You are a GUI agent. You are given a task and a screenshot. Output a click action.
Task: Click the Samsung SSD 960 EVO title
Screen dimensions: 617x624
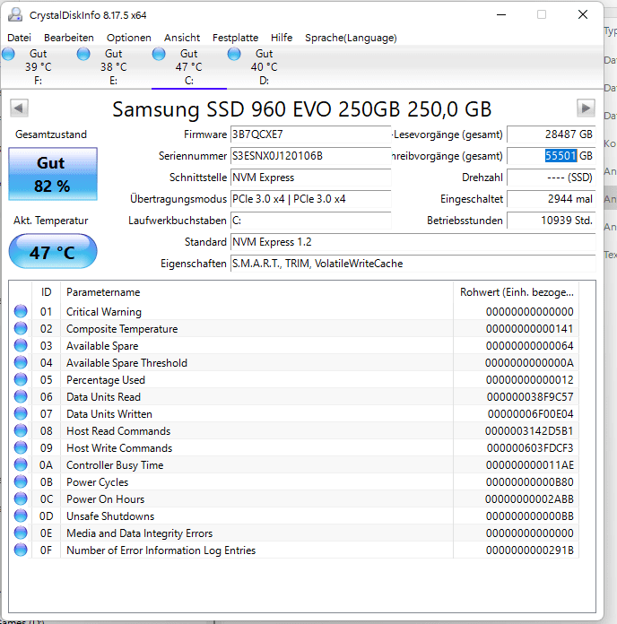[301, 109]
